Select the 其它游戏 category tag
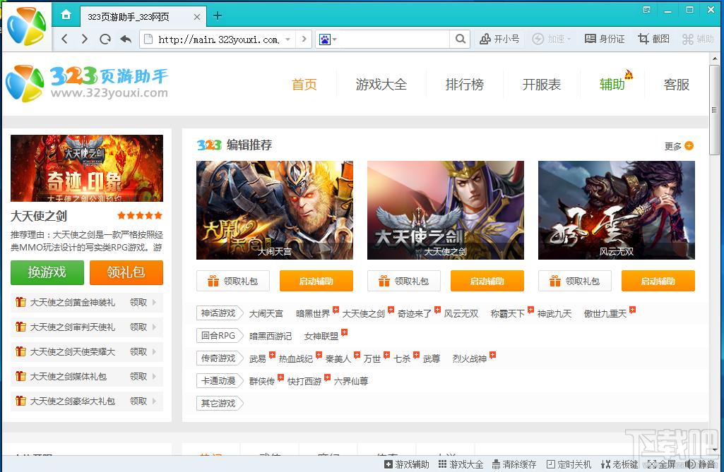This screenshot has height=472, width=724. (220, 404)
